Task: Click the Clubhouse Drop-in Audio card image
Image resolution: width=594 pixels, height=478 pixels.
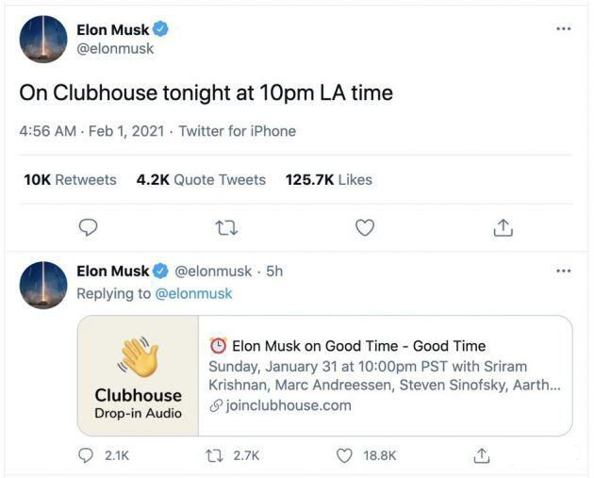Action: 138,375
